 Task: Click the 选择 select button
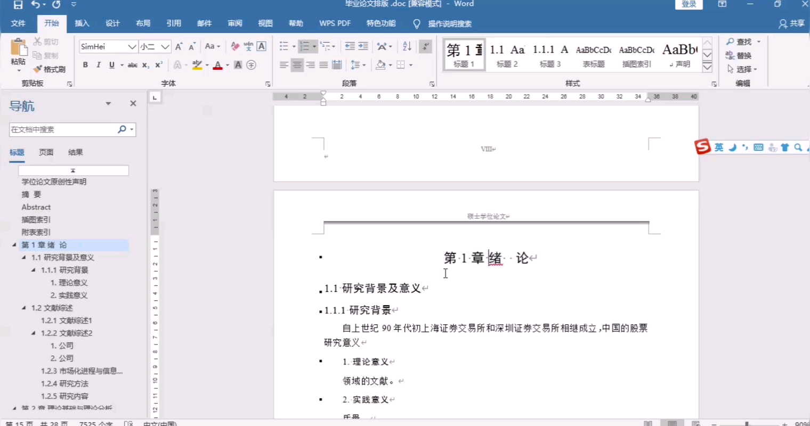click(742, 69)
